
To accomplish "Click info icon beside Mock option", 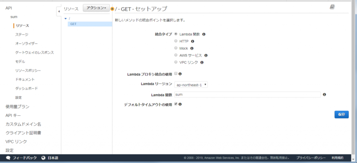I will (x=192, y=49).
